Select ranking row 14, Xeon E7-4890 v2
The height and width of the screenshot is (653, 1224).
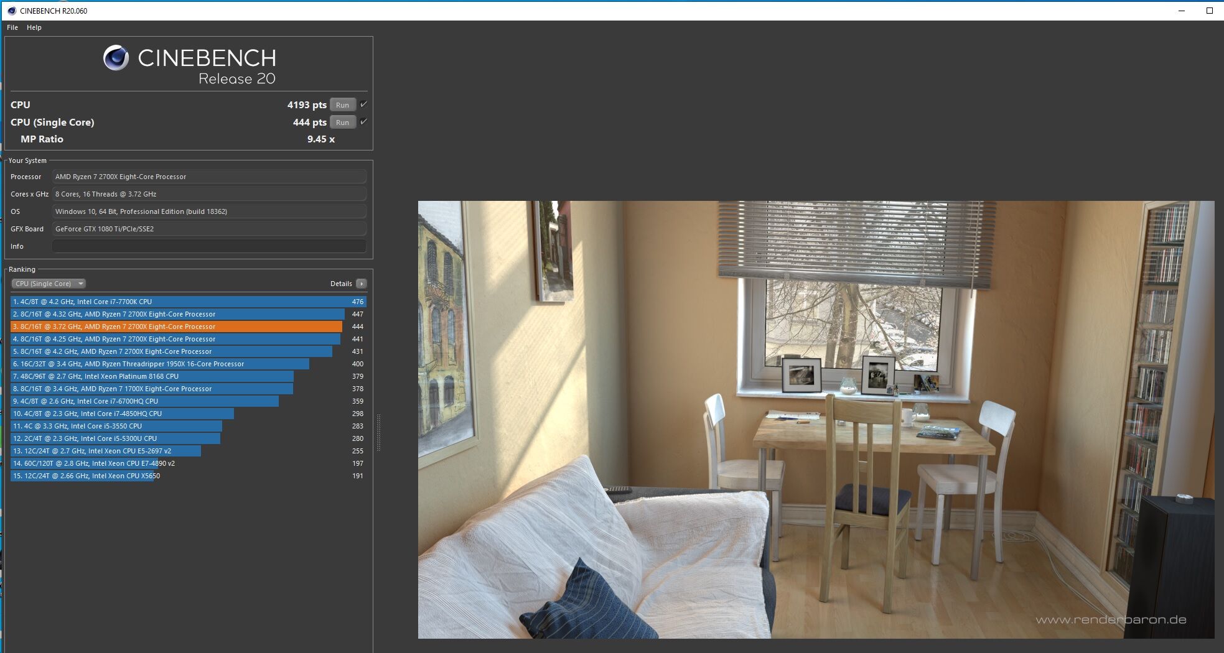click(x=188, y=463)
